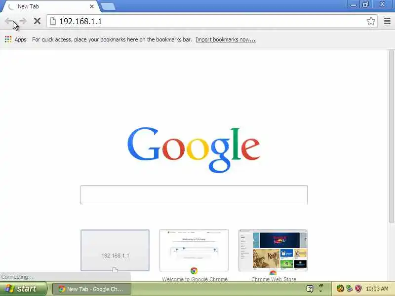Click the Google search box

point(194,195)
